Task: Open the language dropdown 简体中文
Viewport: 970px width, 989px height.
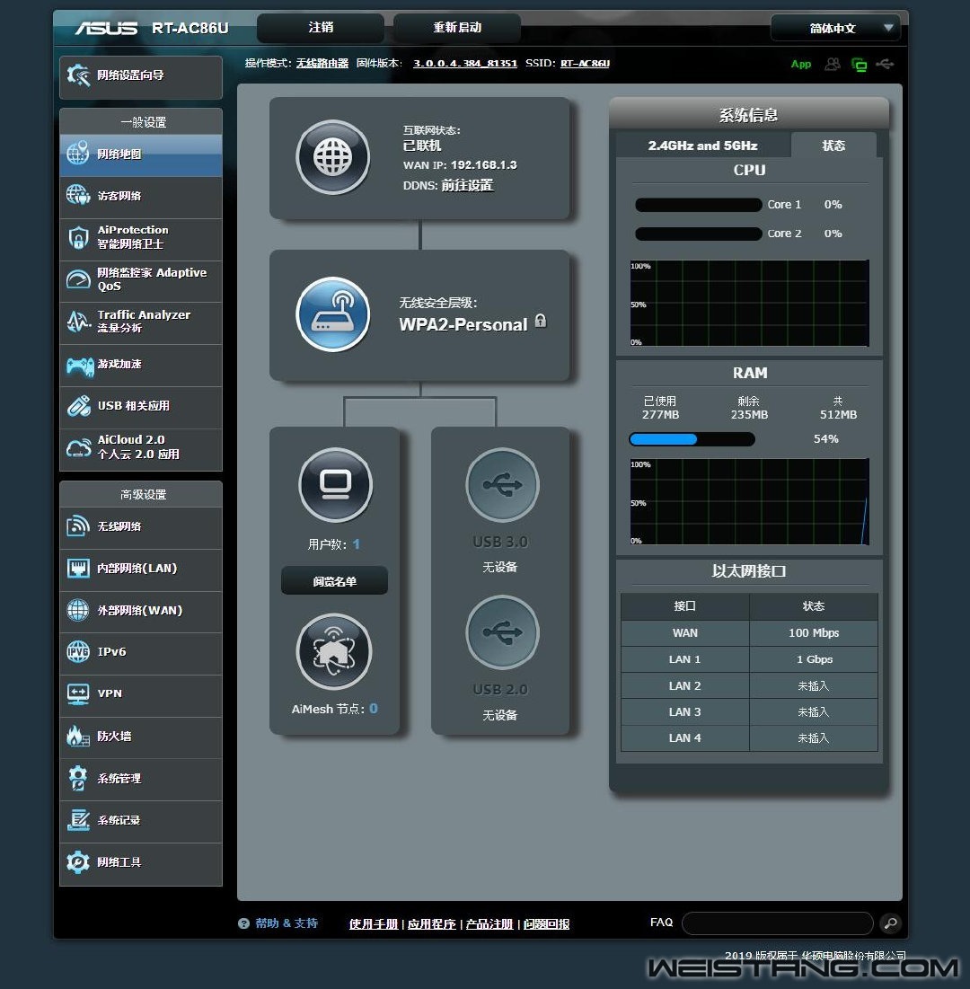Action: pyautogui.click(x=834, y=29)
